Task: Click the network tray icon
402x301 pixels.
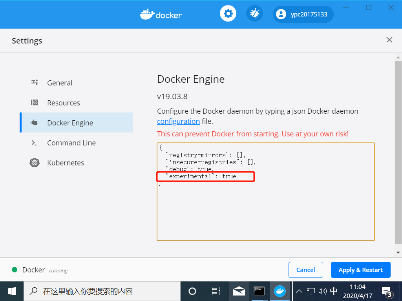Action: (x=311, y=291)
